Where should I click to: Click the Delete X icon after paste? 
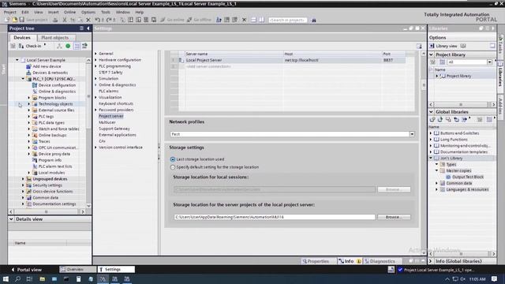pyautogui.click(x=88, y=20)
